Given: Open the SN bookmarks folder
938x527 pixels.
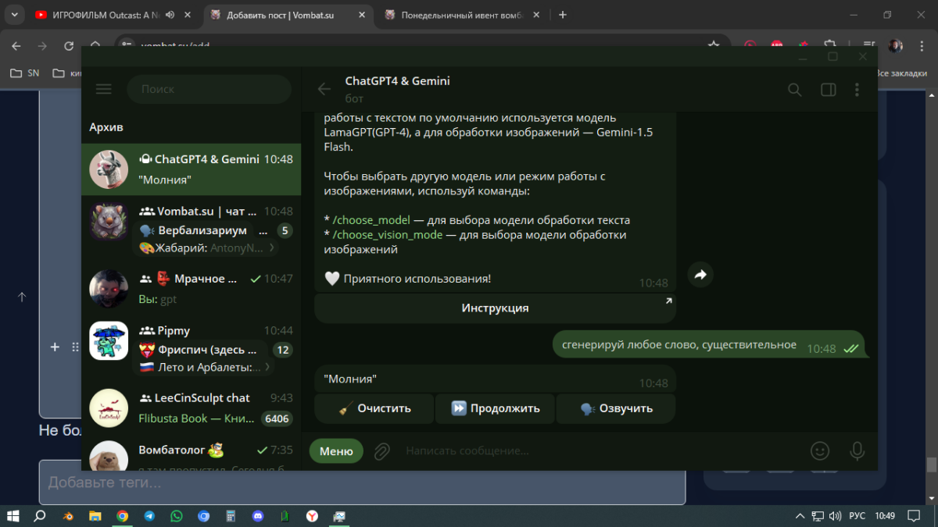Looking at the screenshot, I should point(25,73).
